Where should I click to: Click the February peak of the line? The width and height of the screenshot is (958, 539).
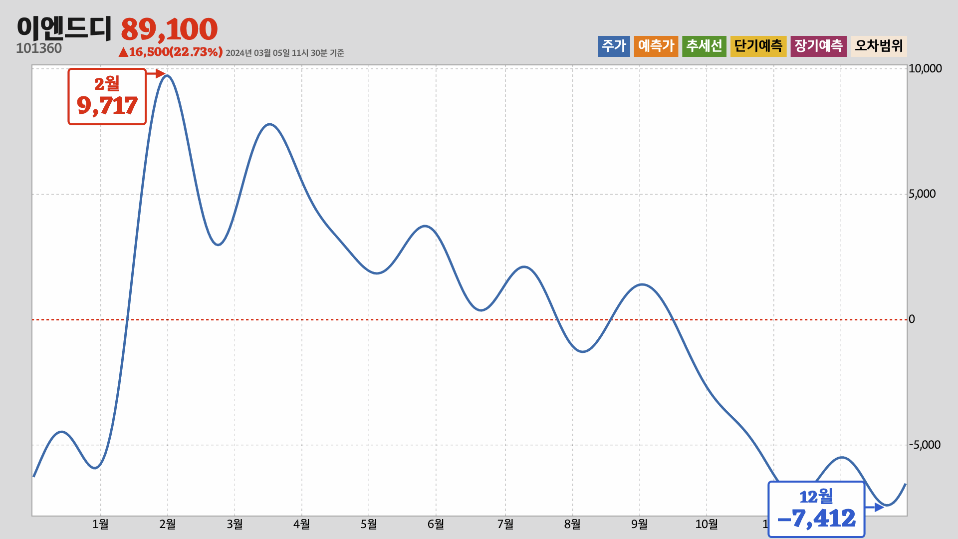[167, 76]
